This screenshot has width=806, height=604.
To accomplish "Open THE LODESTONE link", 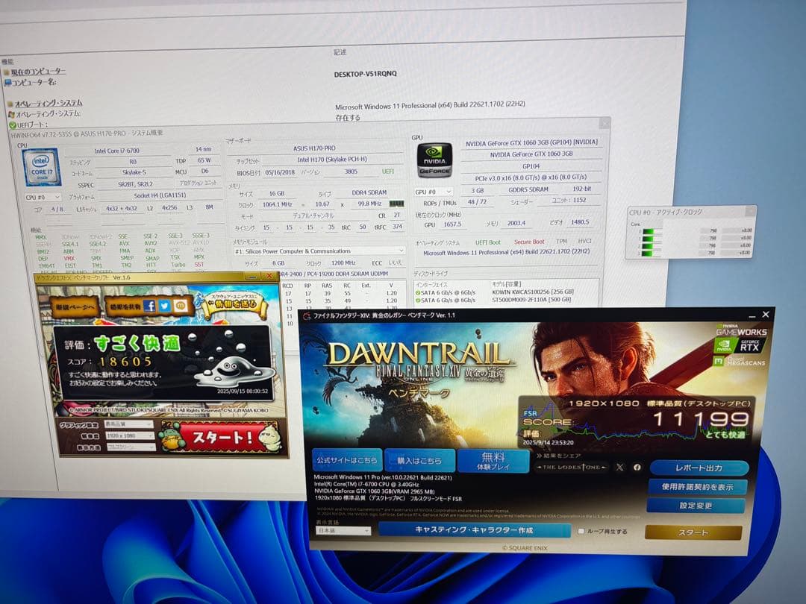I will click(x=571, y=467).
